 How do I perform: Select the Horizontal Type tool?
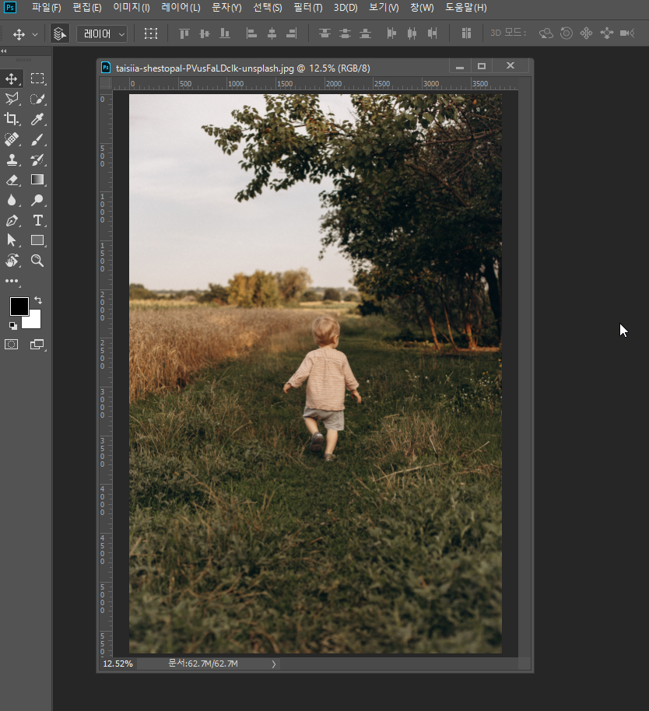click(37, 220)
